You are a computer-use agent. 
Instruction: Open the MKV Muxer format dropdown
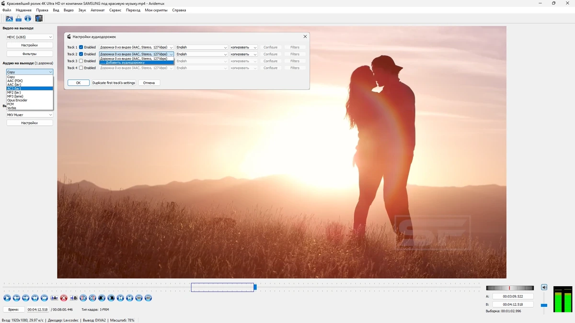coord(30,115)
